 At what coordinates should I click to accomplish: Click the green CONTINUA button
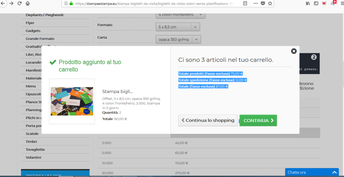click(x=258, y=120)
